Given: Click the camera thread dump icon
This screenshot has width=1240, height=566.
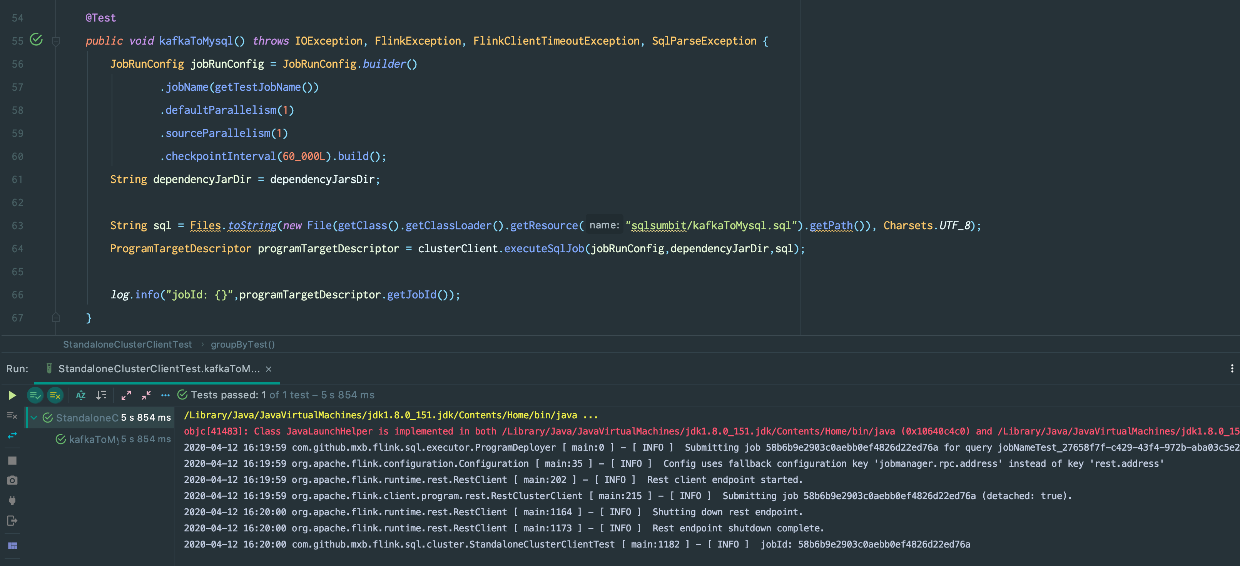Looking at the screenshot, I should click(13, 480).
